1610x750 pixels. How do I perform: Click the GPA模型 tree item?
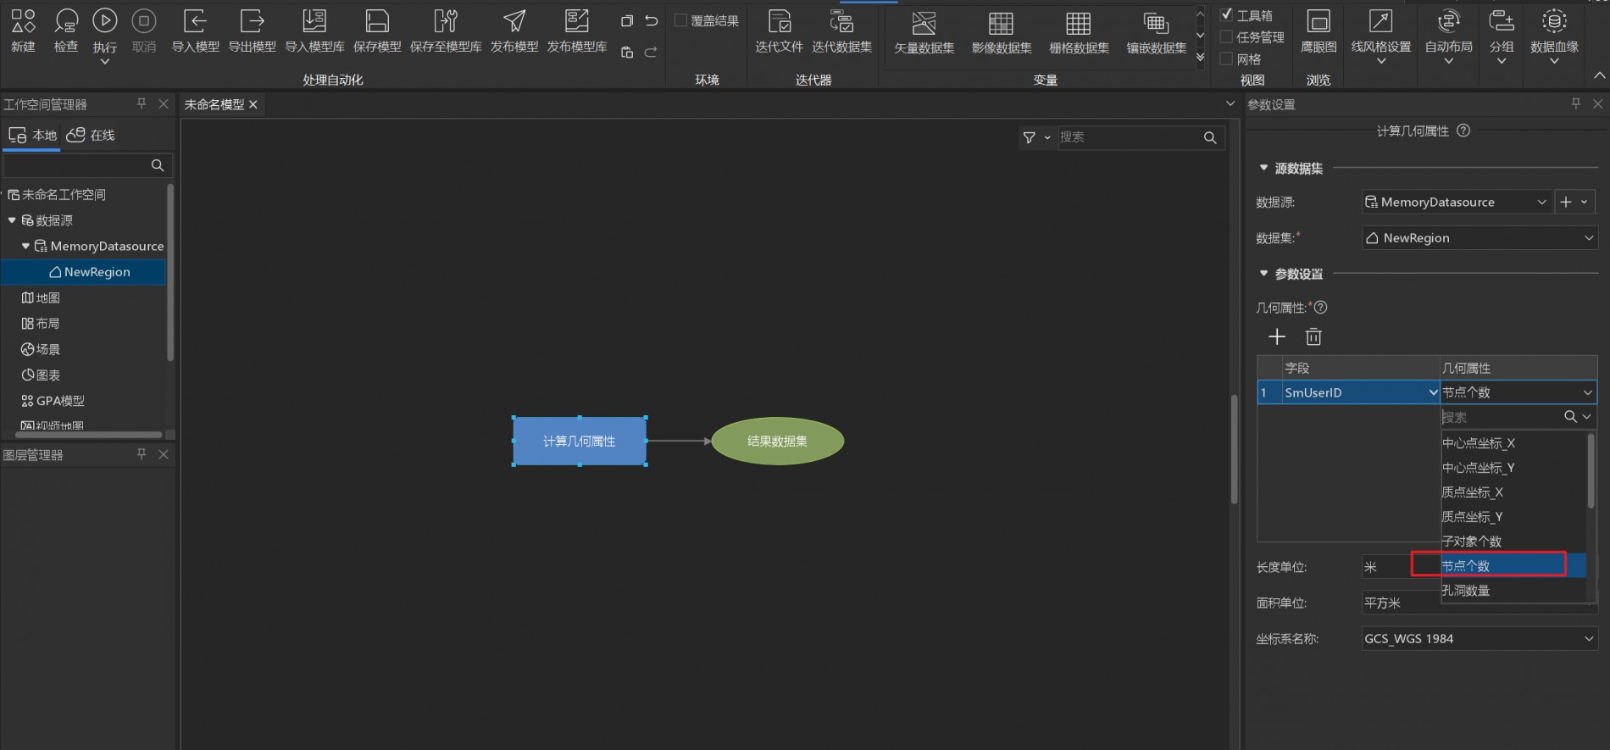53,401
